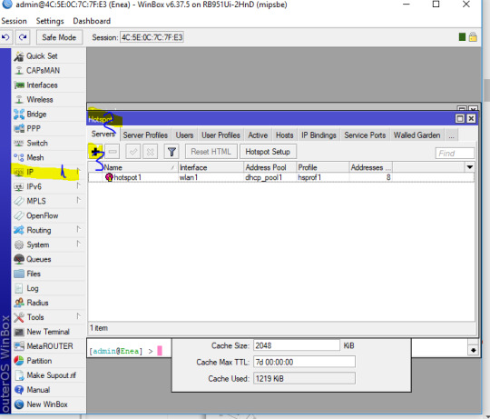490x419 pixels.
Task: Click the funnel filter icon
Action: tap(171, 152)
